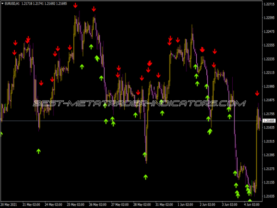The image size is (277, 208).
Task: Click the Best-MetaTrader-Indicators.com watermark text
Action: click(x=138, y=104)
